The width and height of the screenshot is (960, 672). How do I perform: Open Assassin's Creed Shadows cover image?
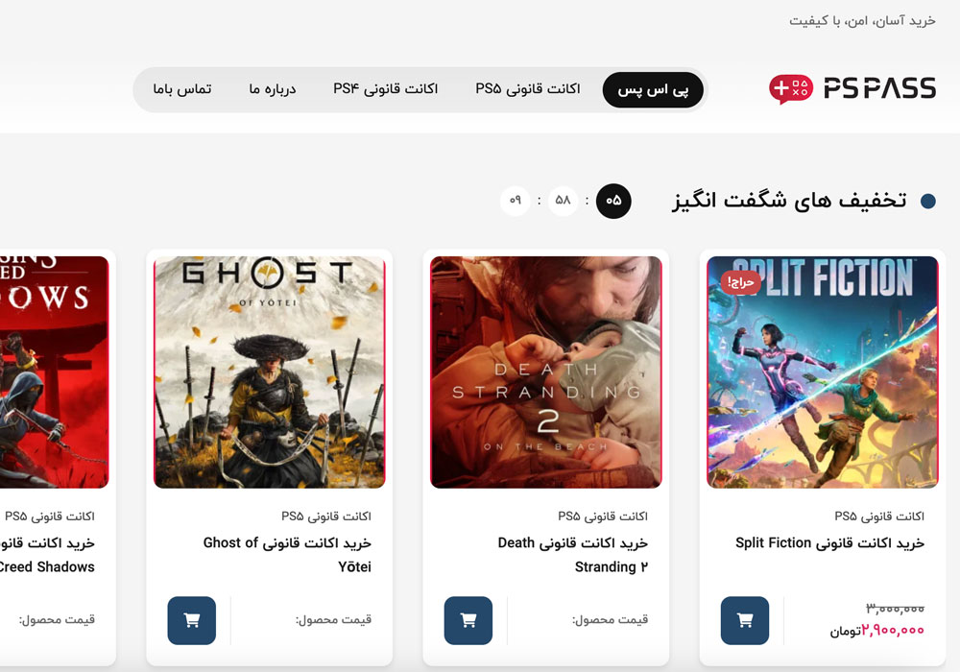[x=54, y=372]
